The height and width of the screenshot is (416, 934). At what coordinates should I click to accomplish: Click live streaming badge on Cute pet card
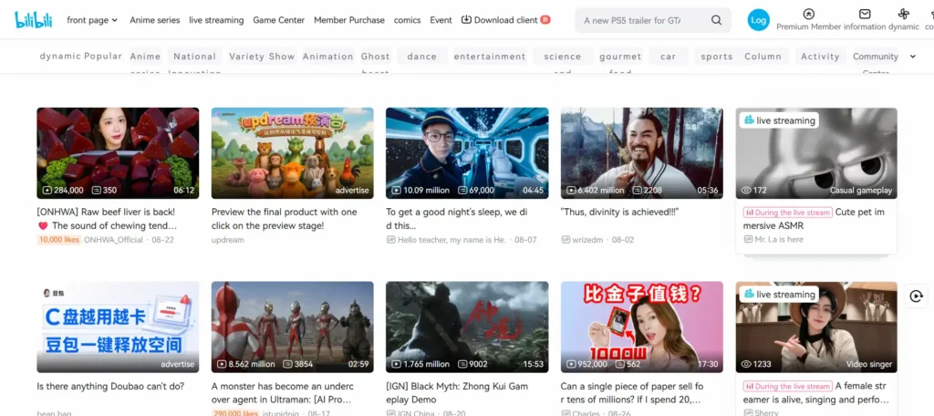[779, 120]
